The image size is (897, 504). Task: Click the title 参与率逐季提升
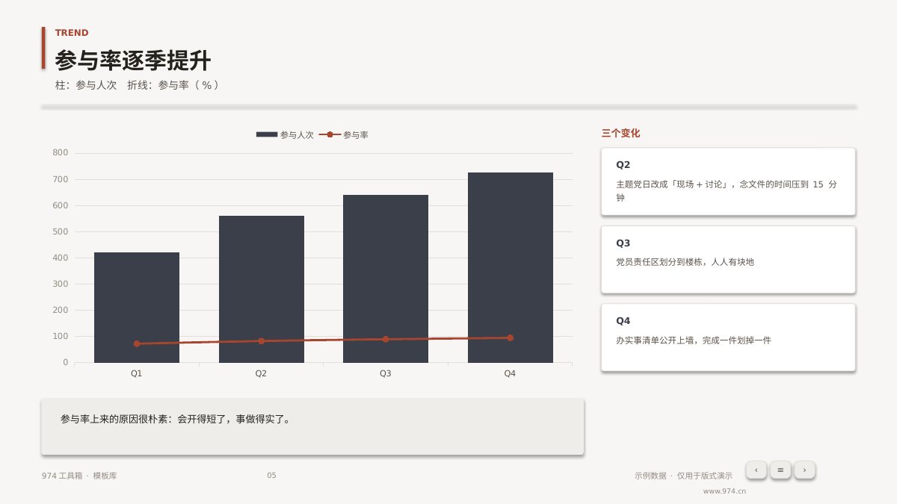pyautogui.click(x=133, y=60)
